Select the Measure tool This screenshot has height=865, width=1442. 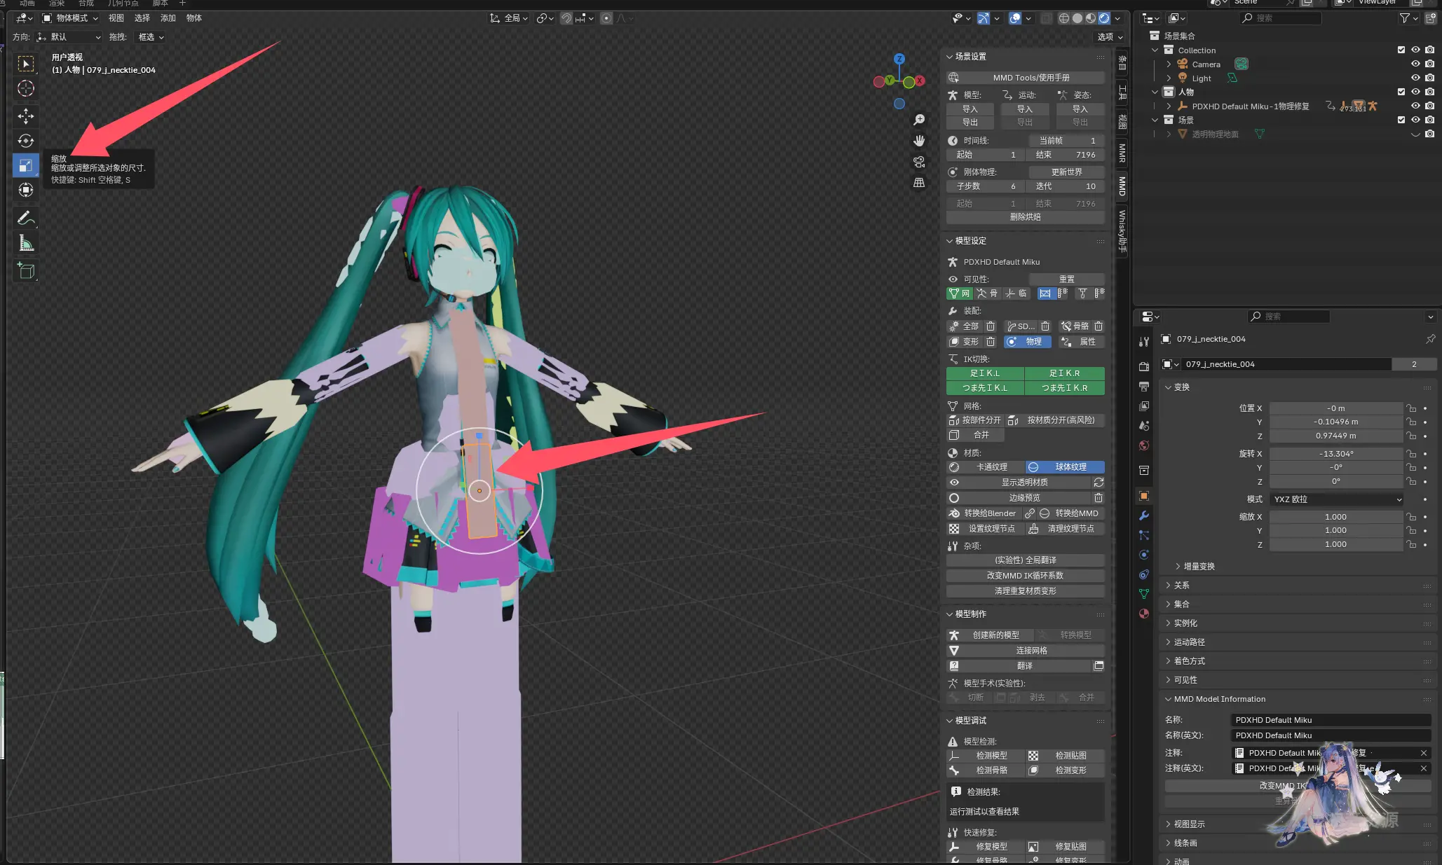[26, 244]
